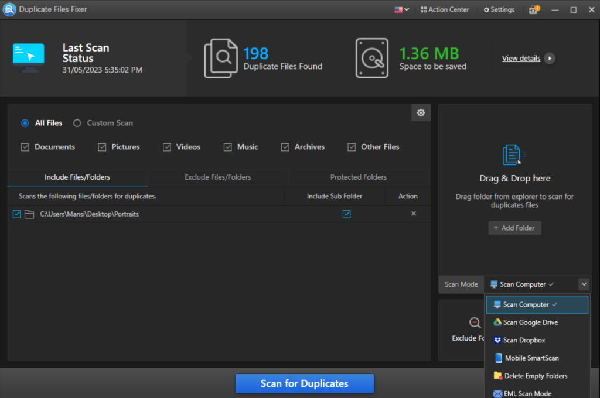Click the EML Scan Mode envelope icon

(497, 394)
